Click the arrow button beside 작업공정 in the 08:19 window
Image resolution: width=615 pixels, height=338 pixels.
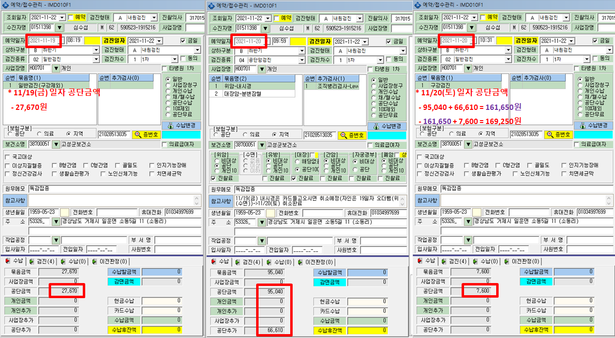[56, 240]
